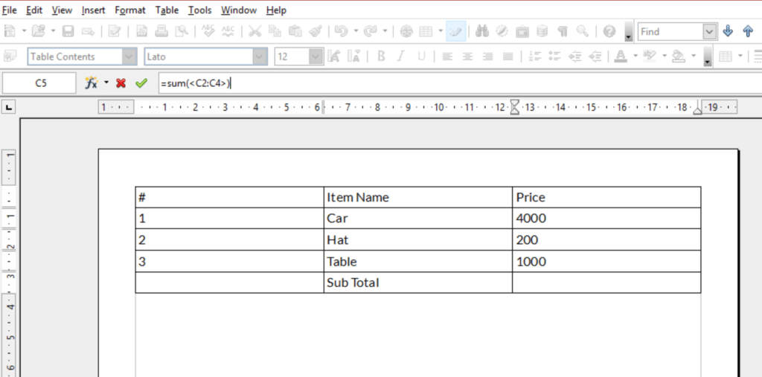This screenshot has width=762, height=377.
Task: Apply formula with green checkmark
Action: [x=141, y=83]
